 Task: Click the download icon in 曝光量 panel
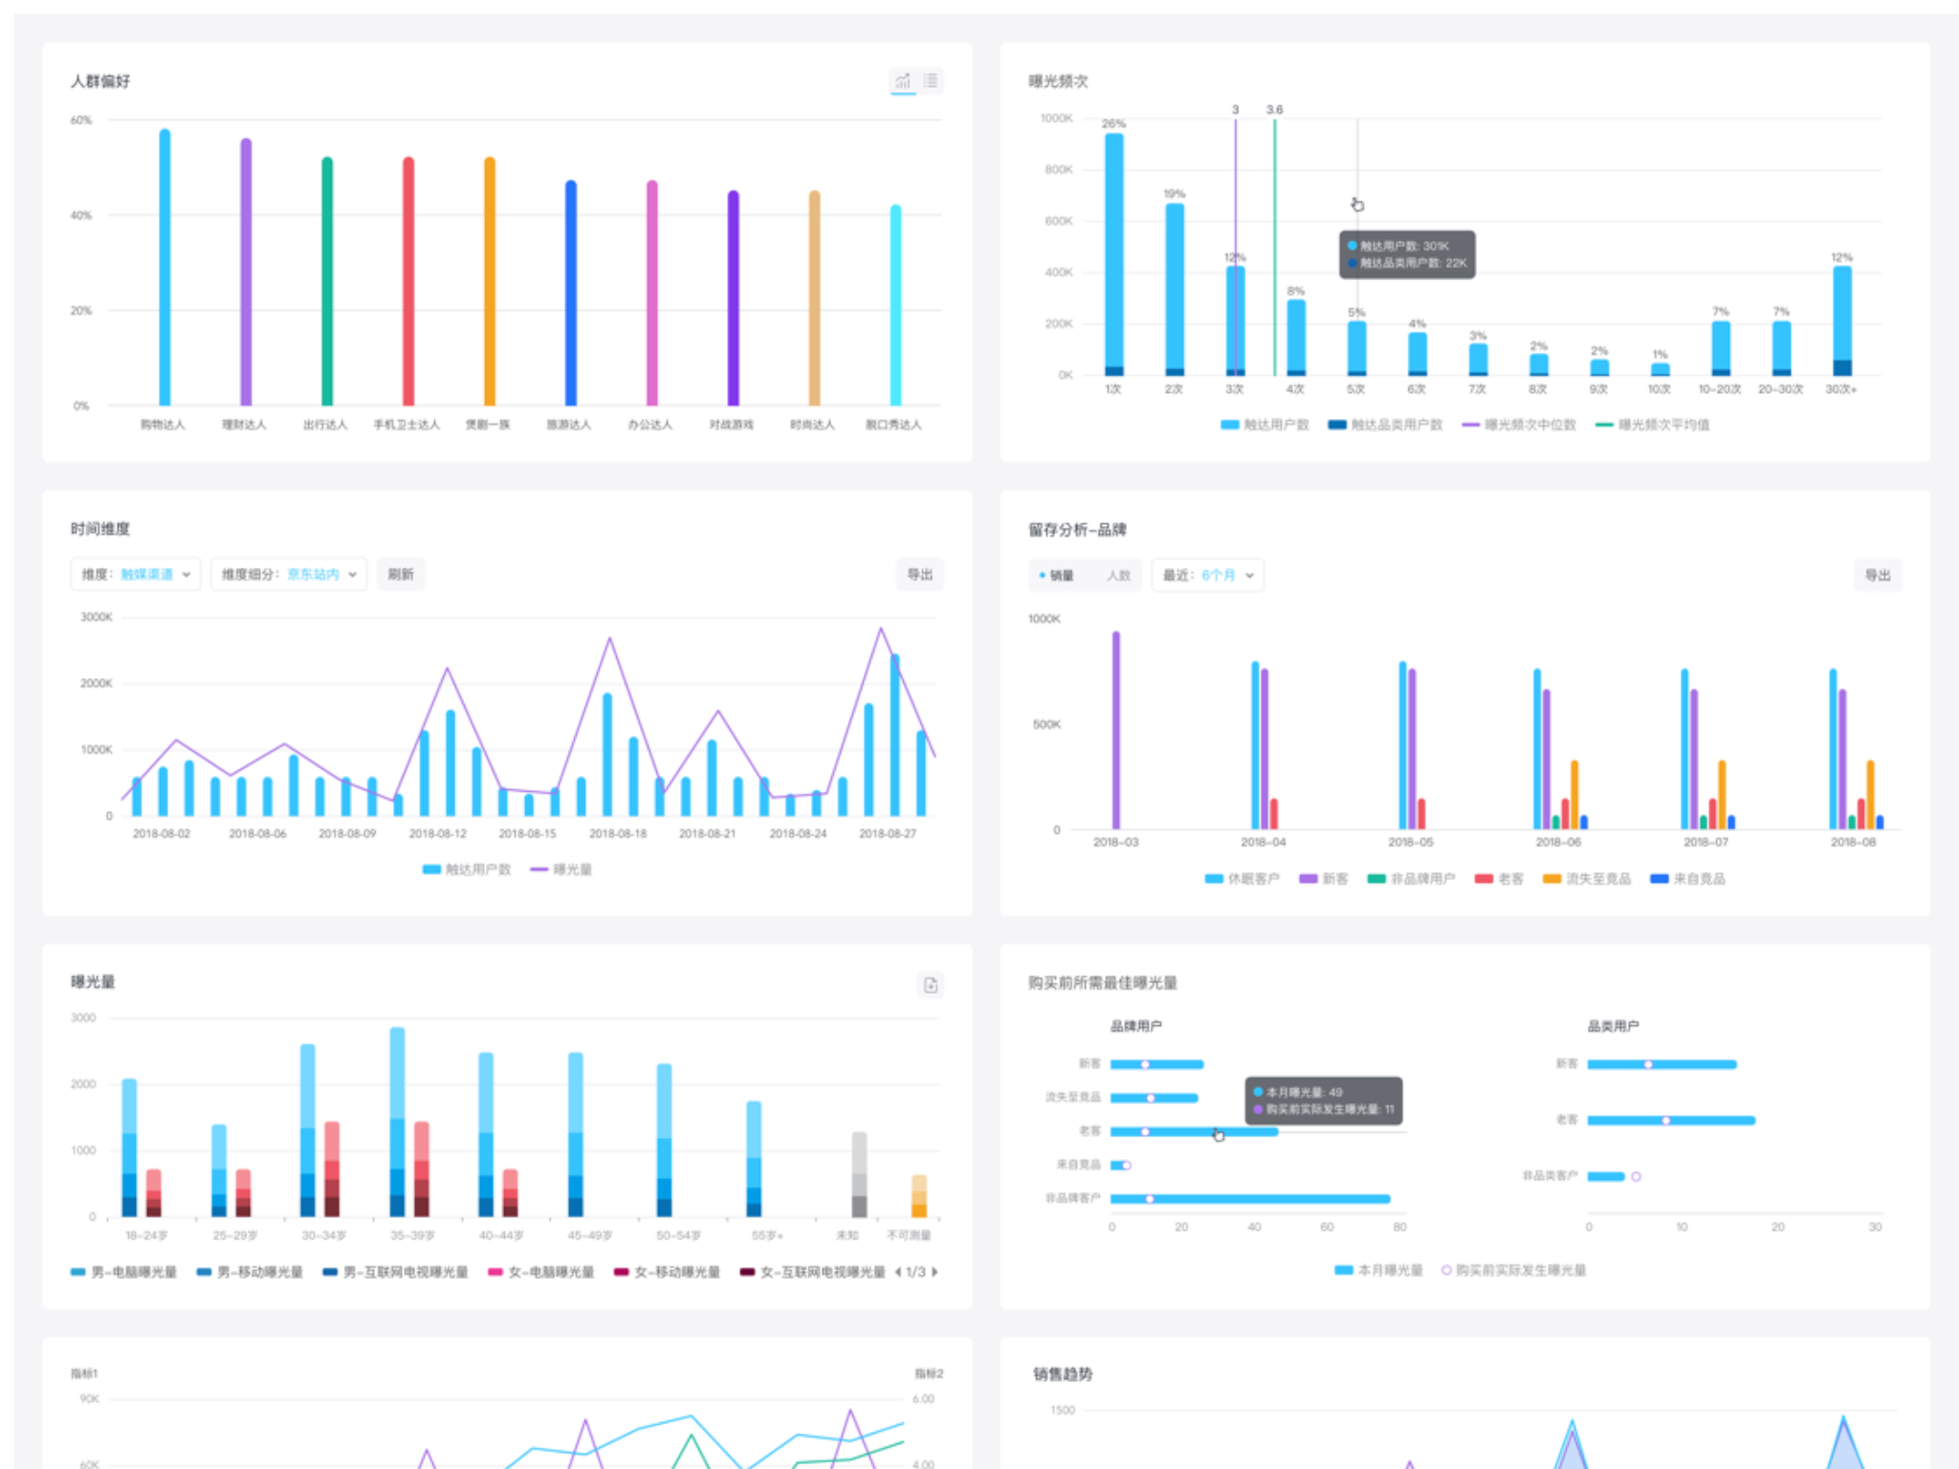930,985
